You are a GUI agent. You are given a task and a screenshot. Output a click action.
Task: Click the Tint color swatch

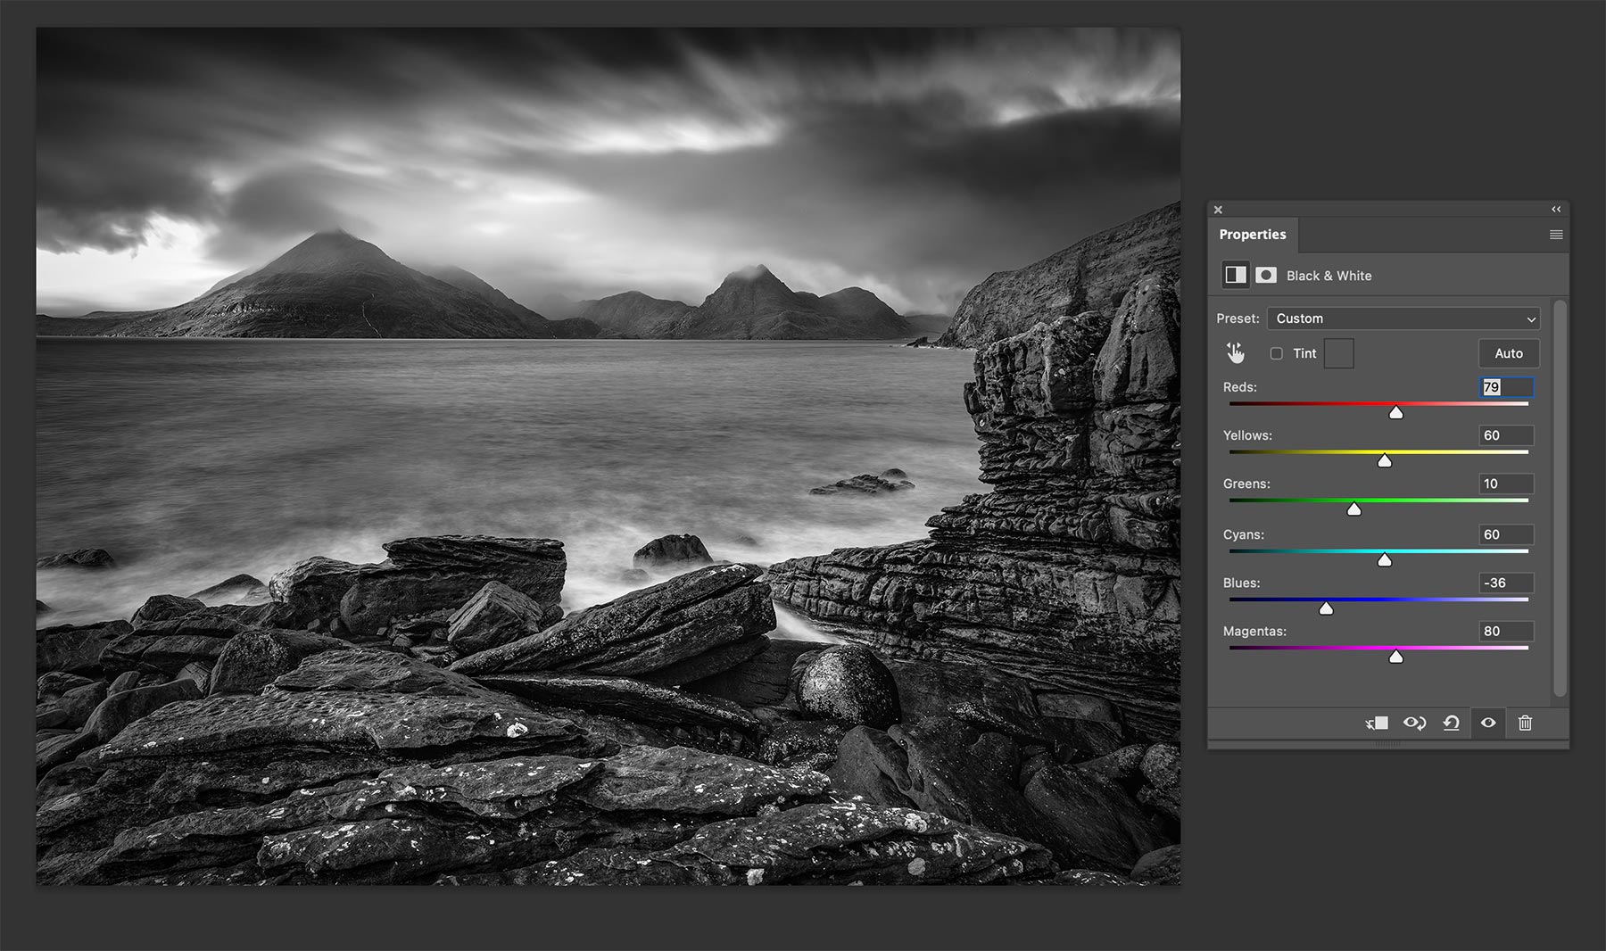click(x=1338, y=353)
